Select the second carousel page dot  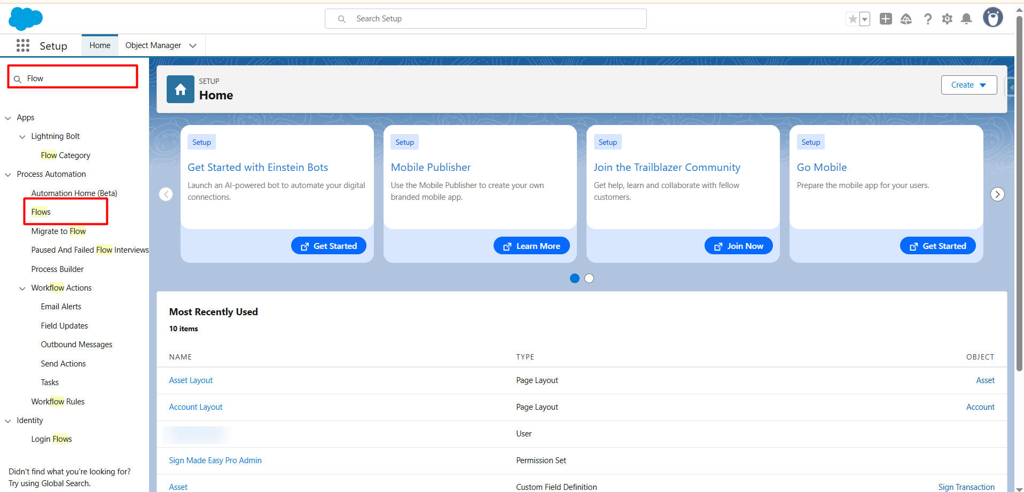coord(589,278)
